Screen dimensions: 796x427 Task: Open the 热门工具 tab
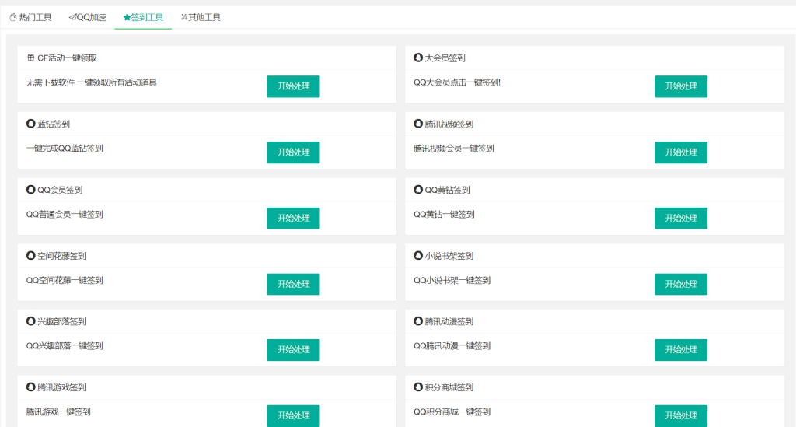point(30,17)
